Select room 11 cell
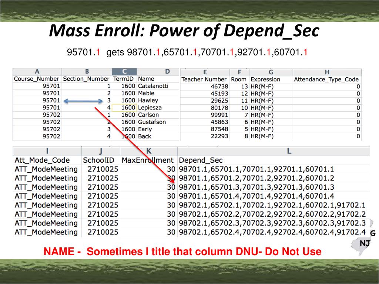The image size is (379, 284). tap(239, 101)
